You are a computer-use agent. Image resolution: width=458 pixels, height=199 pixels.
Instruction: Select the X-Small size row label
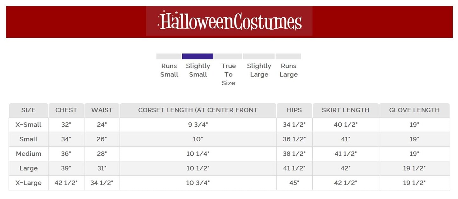point(28,125)
